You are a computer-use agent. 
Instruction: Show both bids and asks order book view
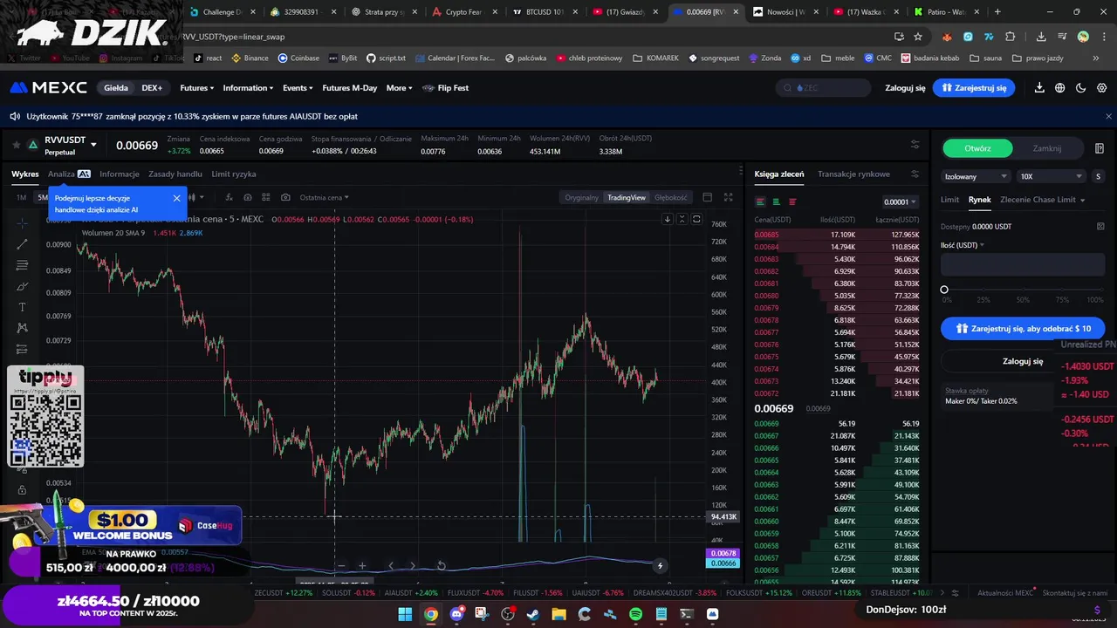tap(760, 201)
